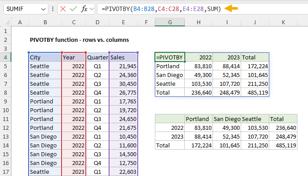308x176 pixels.
Task: Expand the Name Box dropdown arrow
Action: coord(43,9)
